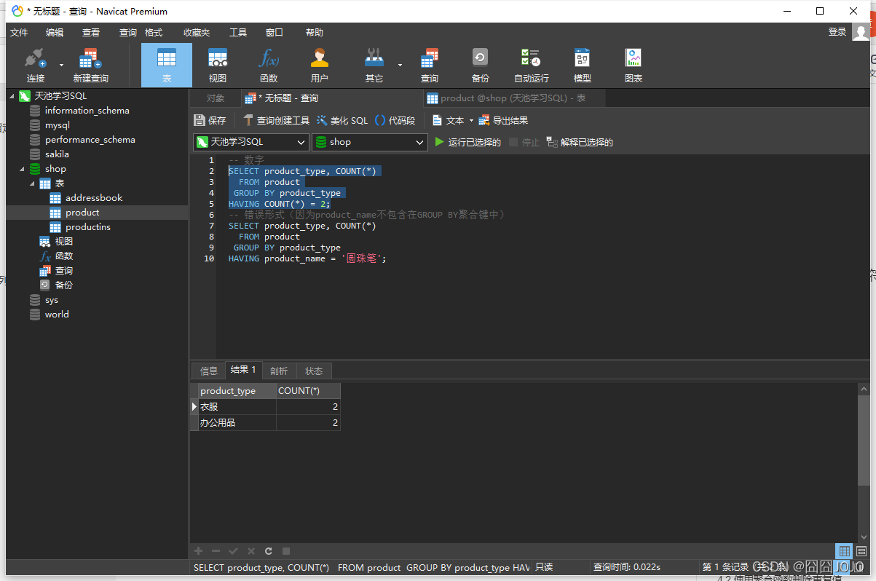876x581 pixels.
Task: Click the refresh icon below results
Action: (269, 551)
